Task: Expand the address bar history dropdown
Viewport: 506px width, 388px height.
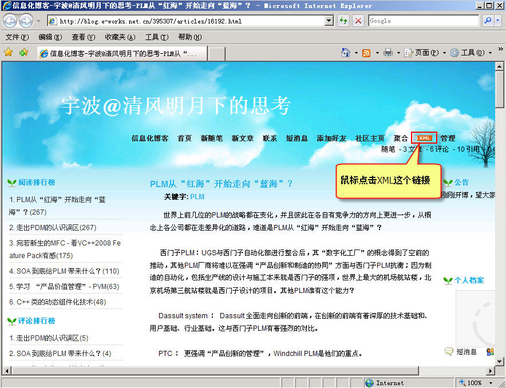Action: coord(329,21)
